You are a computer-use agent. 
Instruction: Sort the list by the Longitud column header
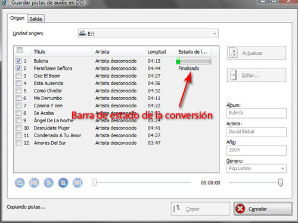pos(157,52)
